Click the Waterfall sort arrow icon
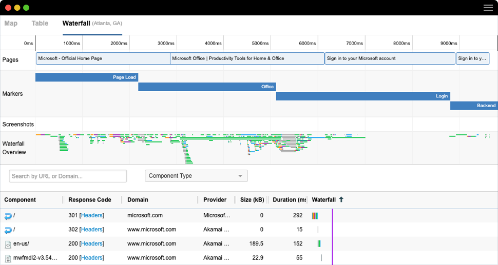The width and height of the screenshot is (498, 265). tap(341, 199)
